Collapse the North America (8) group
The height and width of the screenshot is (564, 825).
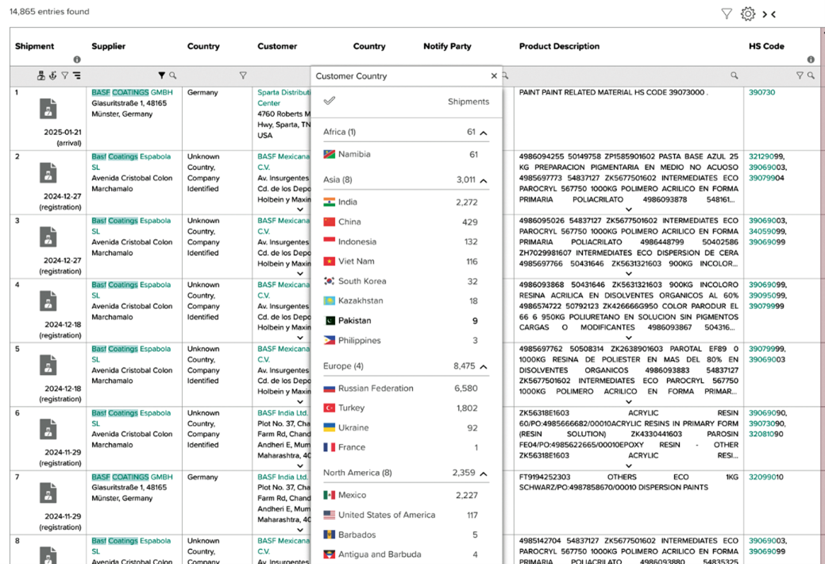[484, 473]
